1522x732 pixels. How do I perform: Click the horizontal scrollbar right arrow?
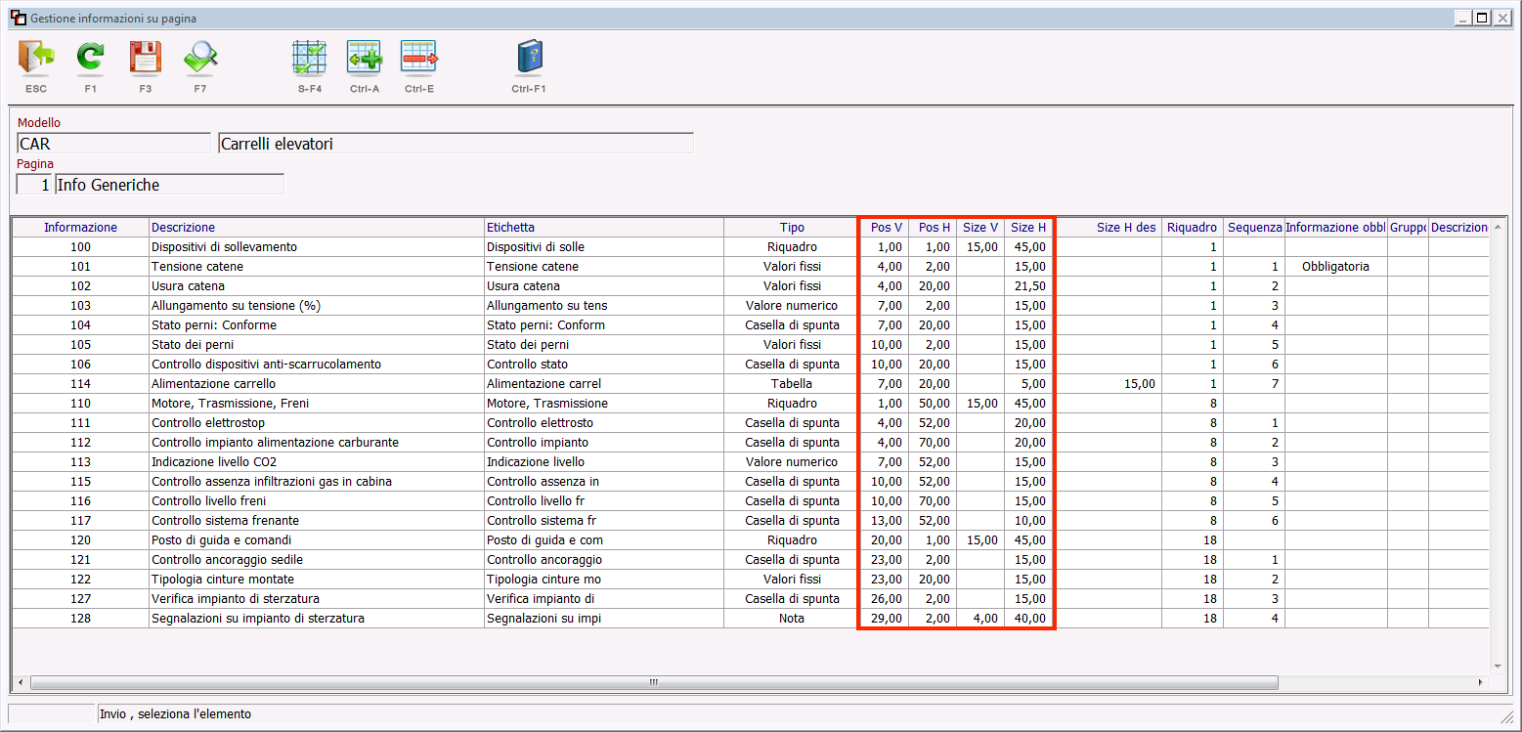point(1481,683)
